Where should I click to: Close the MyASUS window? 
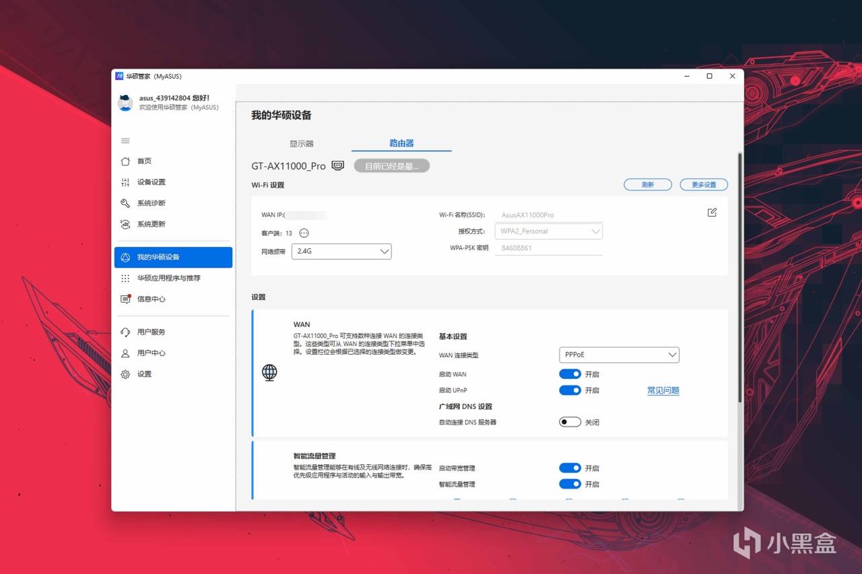[732, 76]
